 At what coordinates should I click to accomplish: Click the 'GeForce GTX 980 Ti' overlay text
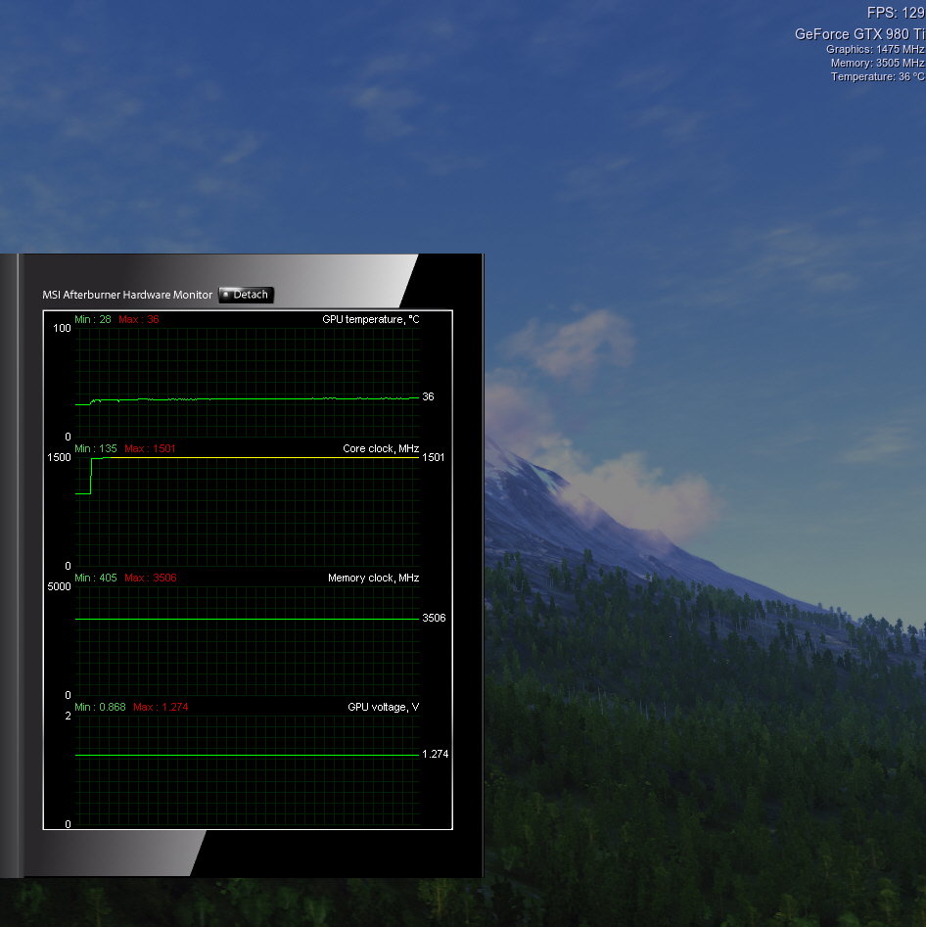coord(859,33)
